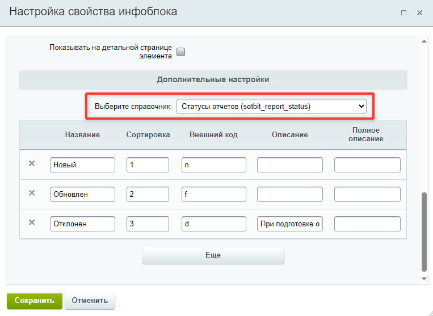Click the Название column header
The width and height of the screenshot is (433, 316).
[x=82, y=134]
